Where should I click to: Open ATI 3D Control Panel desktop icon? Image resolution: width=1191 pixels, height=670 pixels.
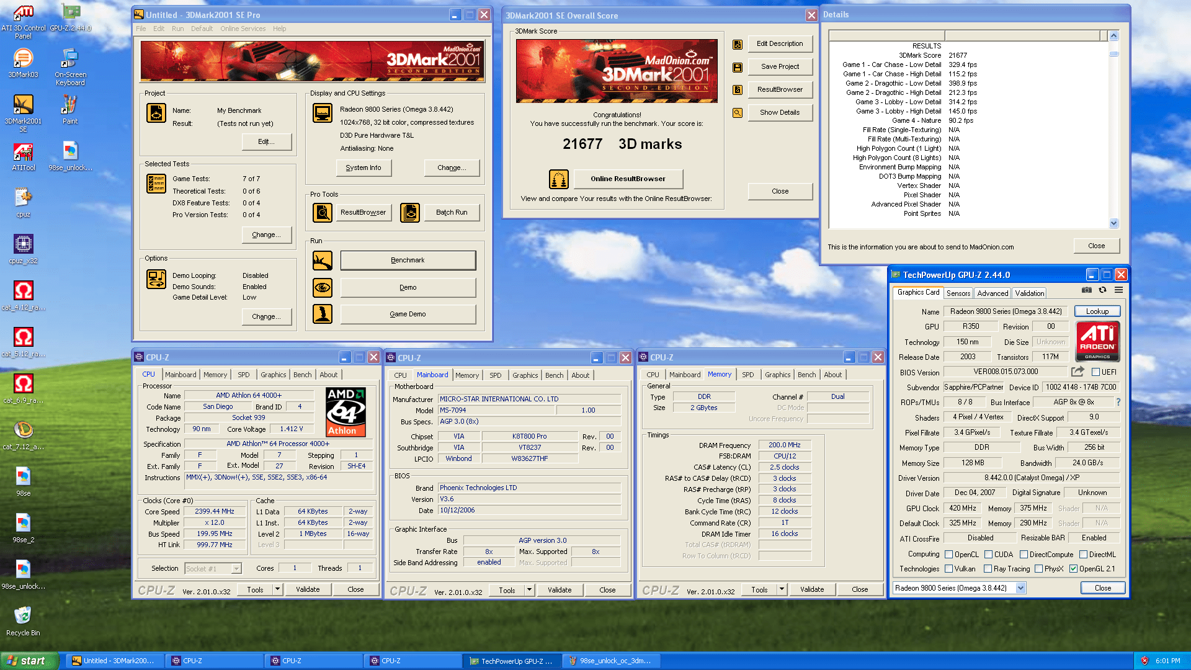pyautogui.click(x=23, y=22)
